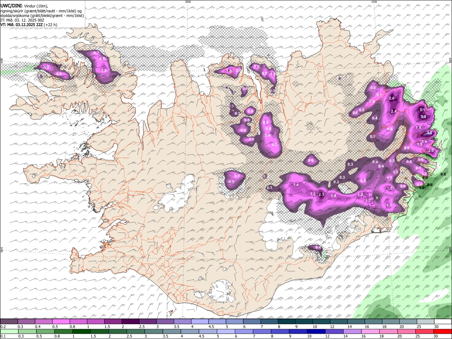Pick the light pink 16 swatch, lower legend
Screen dimensions: 452x339
[370, 332]
